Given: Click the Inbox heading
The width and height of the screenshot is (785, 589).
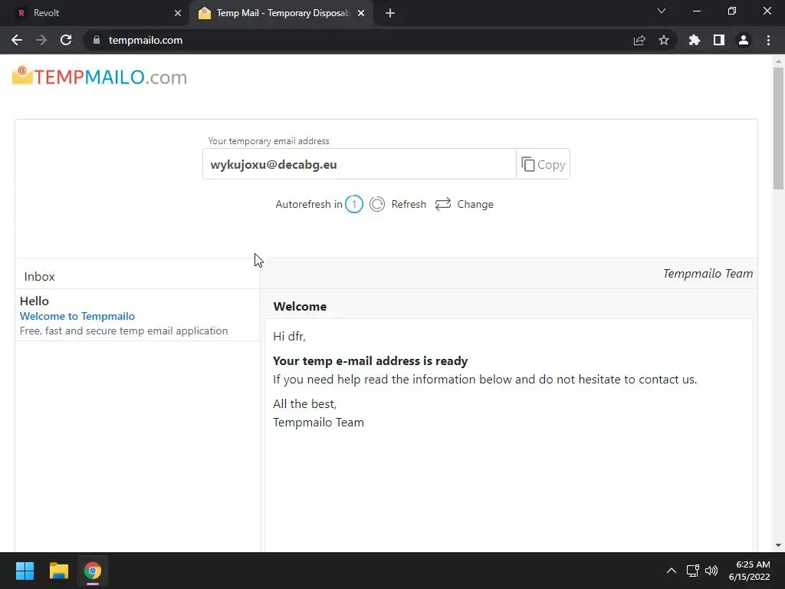Looking at the screenshot, I should (x=40, y=276).
